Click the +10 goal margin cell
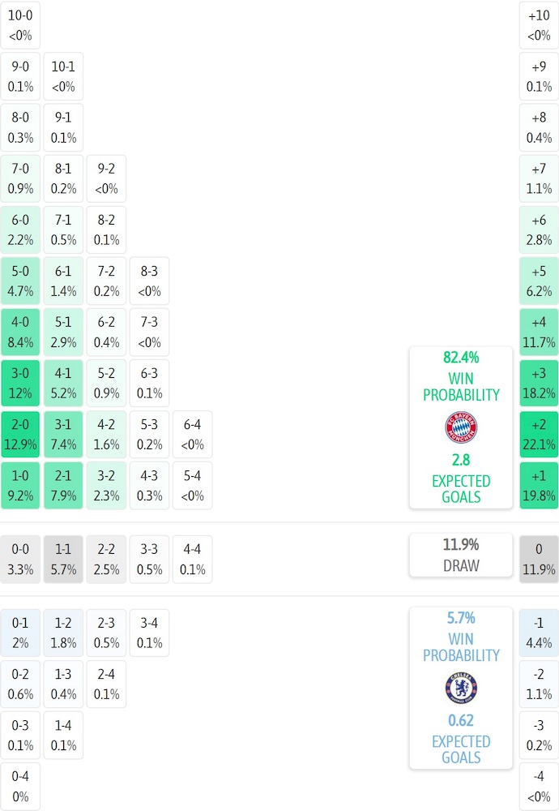The image size is (559, 811). (539, 25)
